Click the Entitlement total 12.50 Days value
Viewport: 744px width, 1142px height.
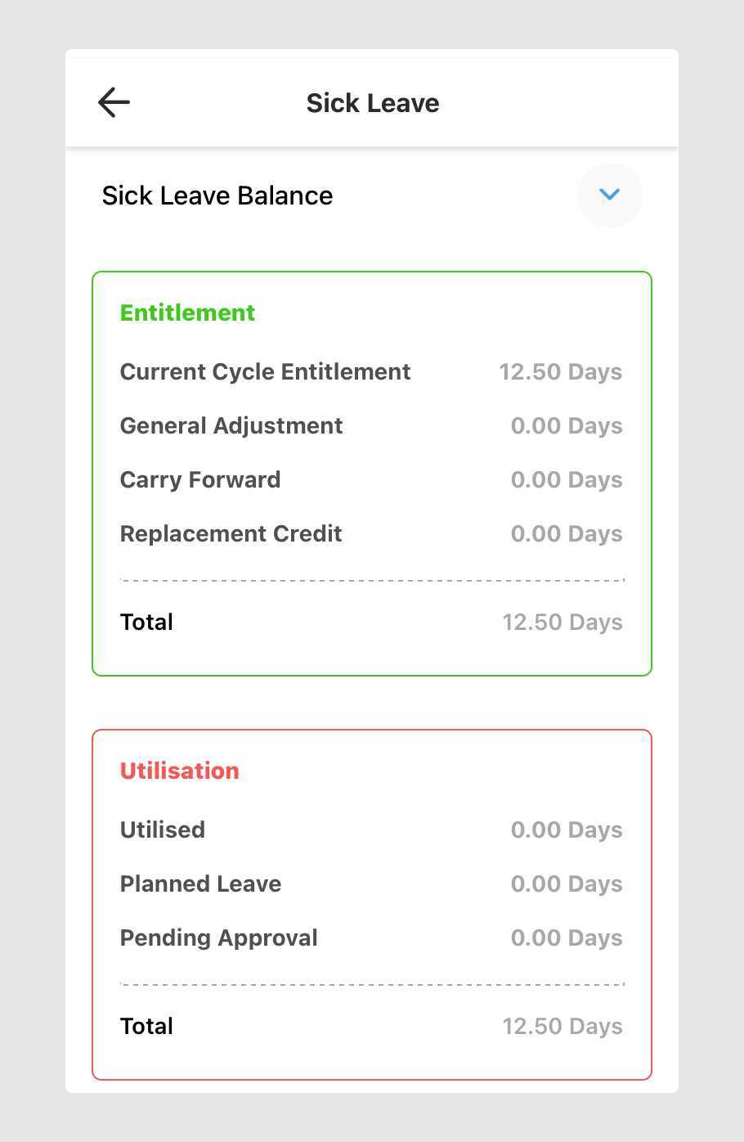(x=562, y=622)
